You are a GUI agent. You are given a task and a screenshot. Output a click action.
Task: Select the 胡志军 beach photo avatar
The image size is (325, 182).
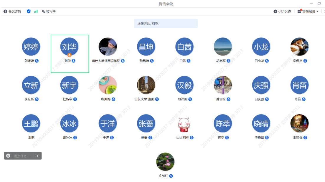pos(223,47)
